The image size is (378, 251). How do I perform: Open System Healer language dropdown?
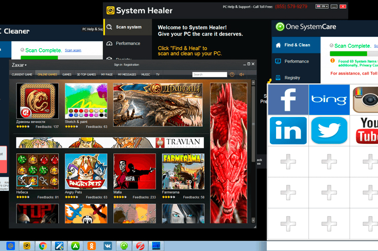(322, 7)
